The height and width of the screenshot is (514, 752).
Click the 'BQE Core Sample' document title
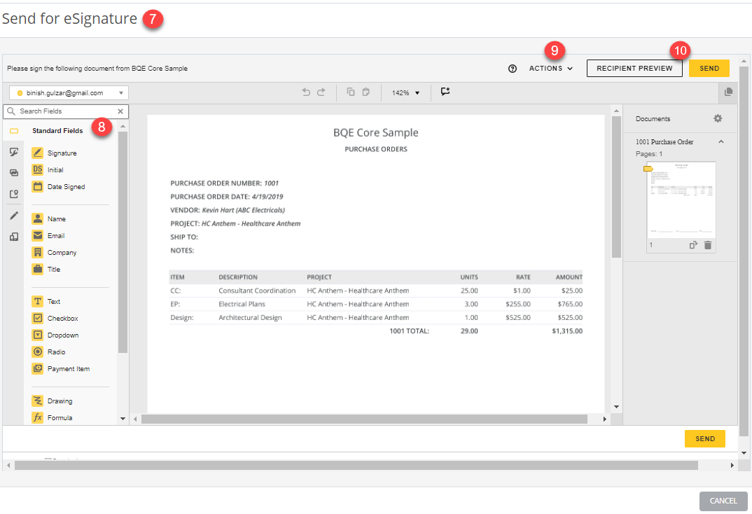376,133
